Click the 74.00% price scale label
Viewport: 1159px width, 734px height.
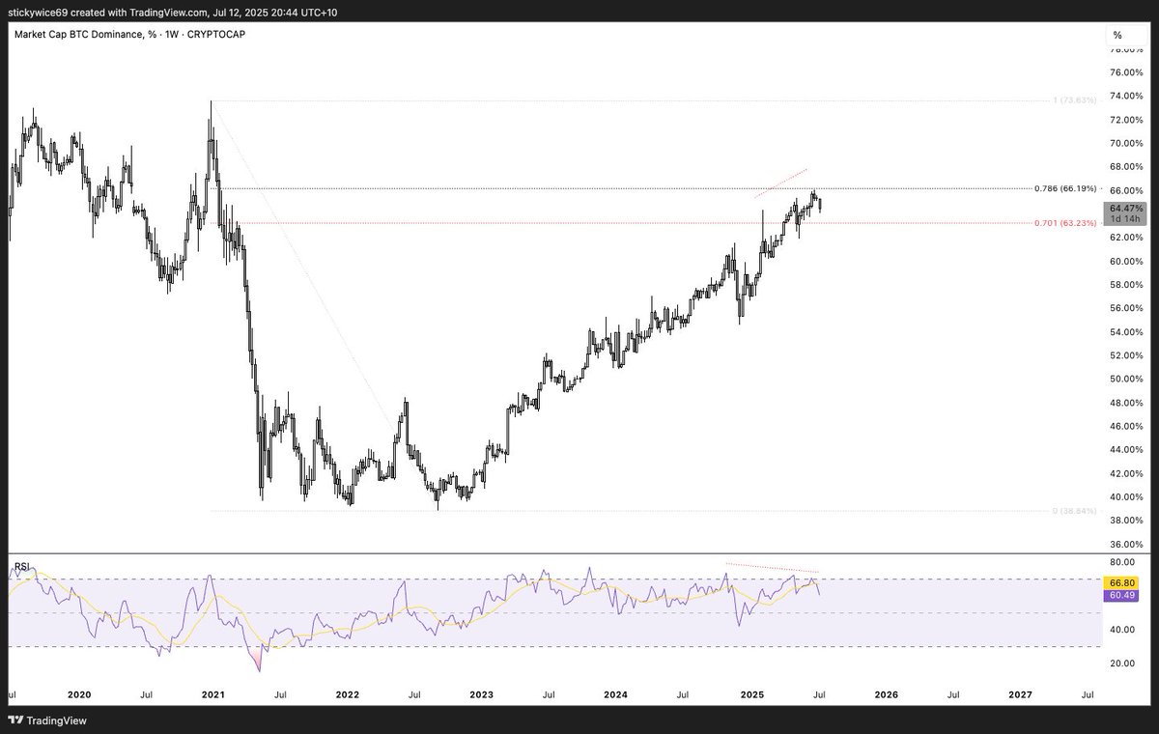point(1125,97)
